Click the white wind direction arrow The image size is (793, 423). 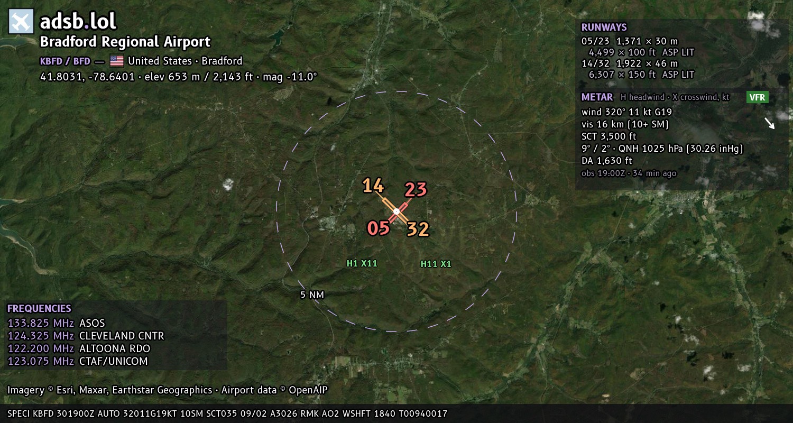pos(769,123)
